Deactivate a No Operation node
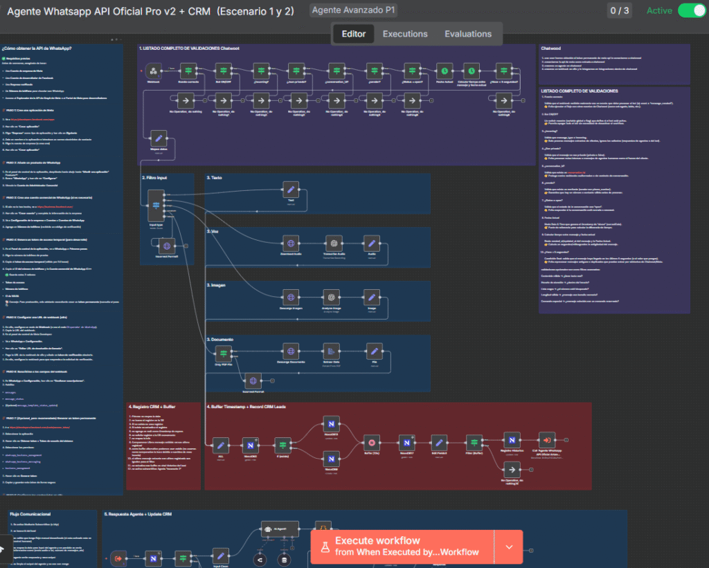Screen dimensions: 709x568 tap(185, 100)
